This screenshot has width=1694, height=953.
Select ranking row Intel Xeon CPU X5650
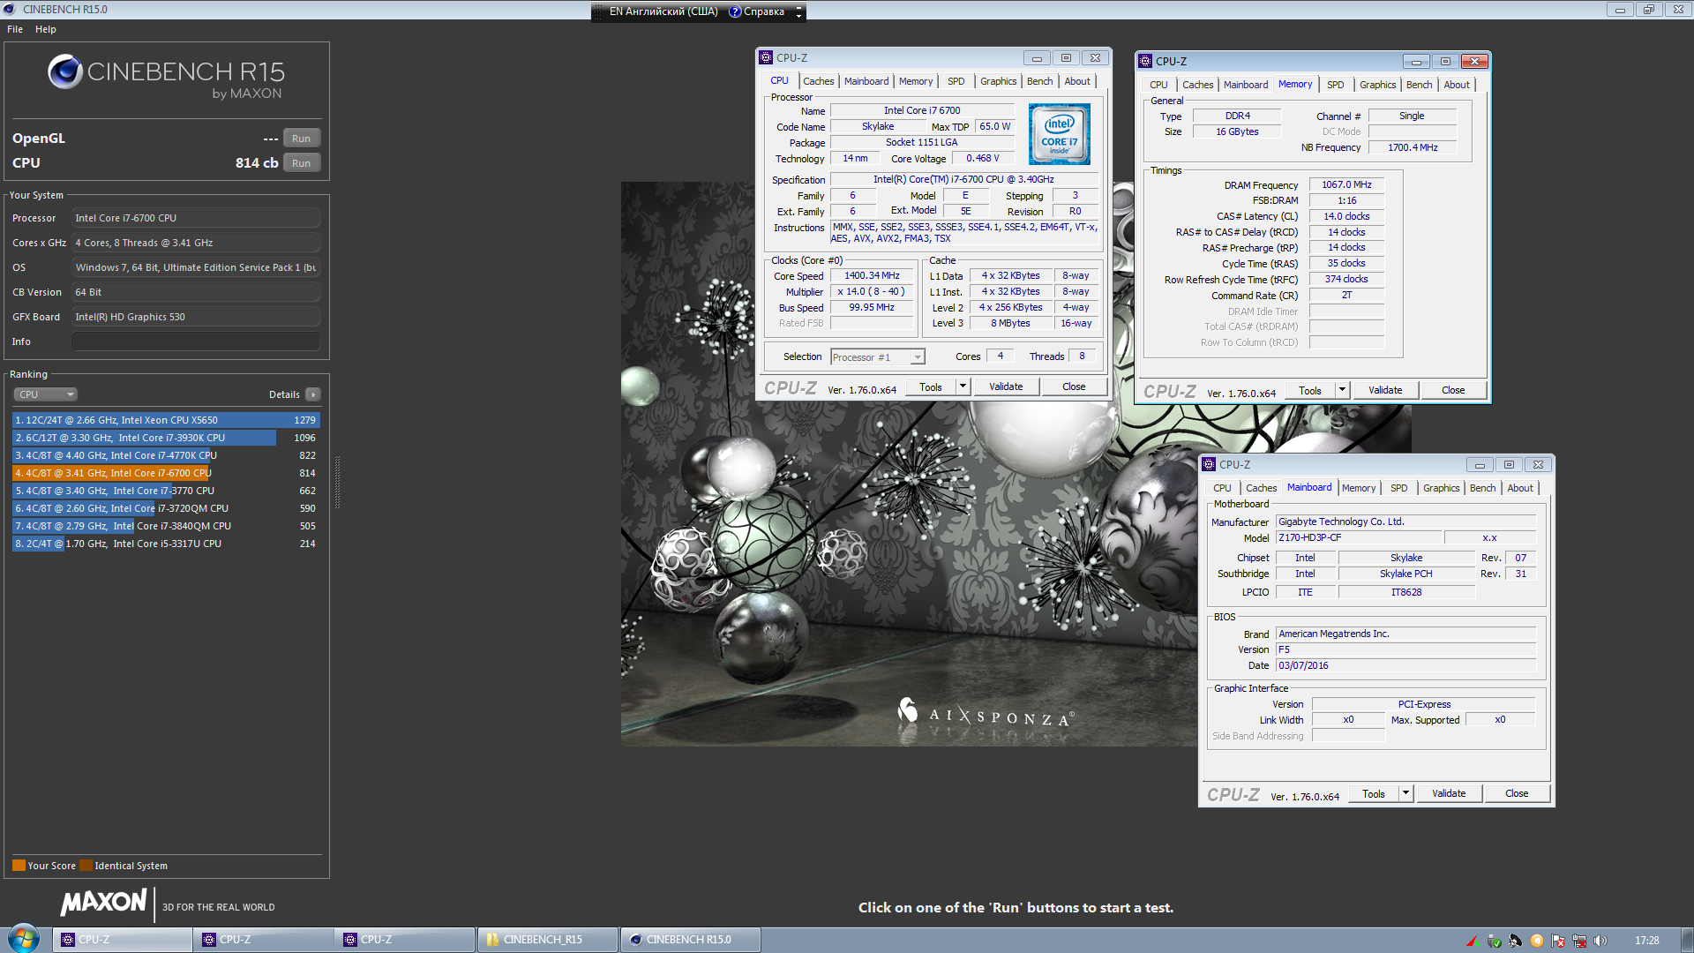[x=166, y=420]
